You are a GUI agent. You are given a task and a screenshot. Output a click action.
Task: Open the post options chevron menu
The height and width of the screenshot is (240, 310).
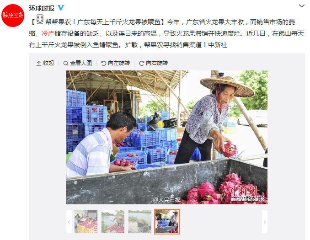[302, 6]
